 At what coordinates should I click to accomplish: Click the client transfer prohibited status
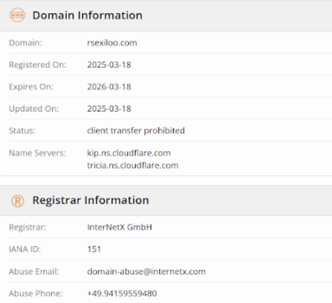136,131
